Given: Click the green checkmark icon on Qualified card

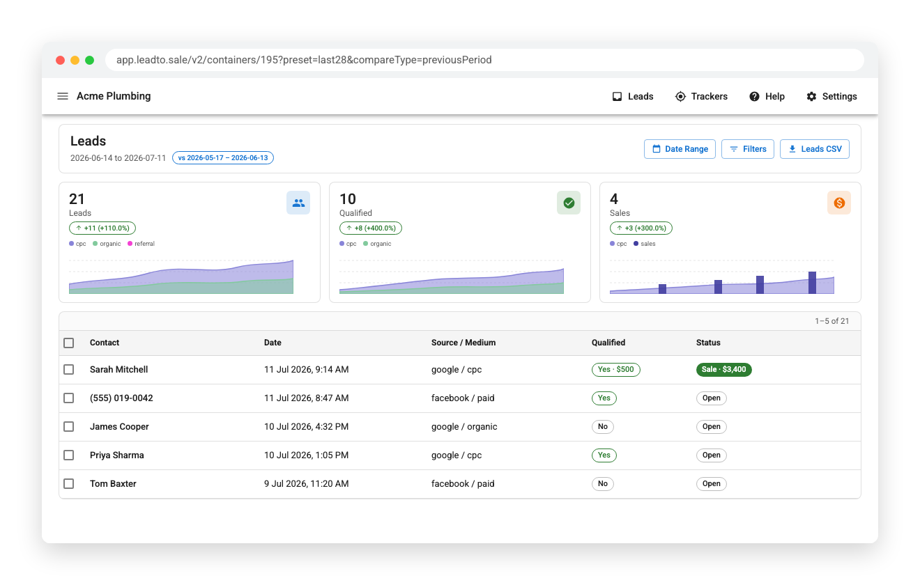Looking at the screenshot, I should [x=569, y=203].
